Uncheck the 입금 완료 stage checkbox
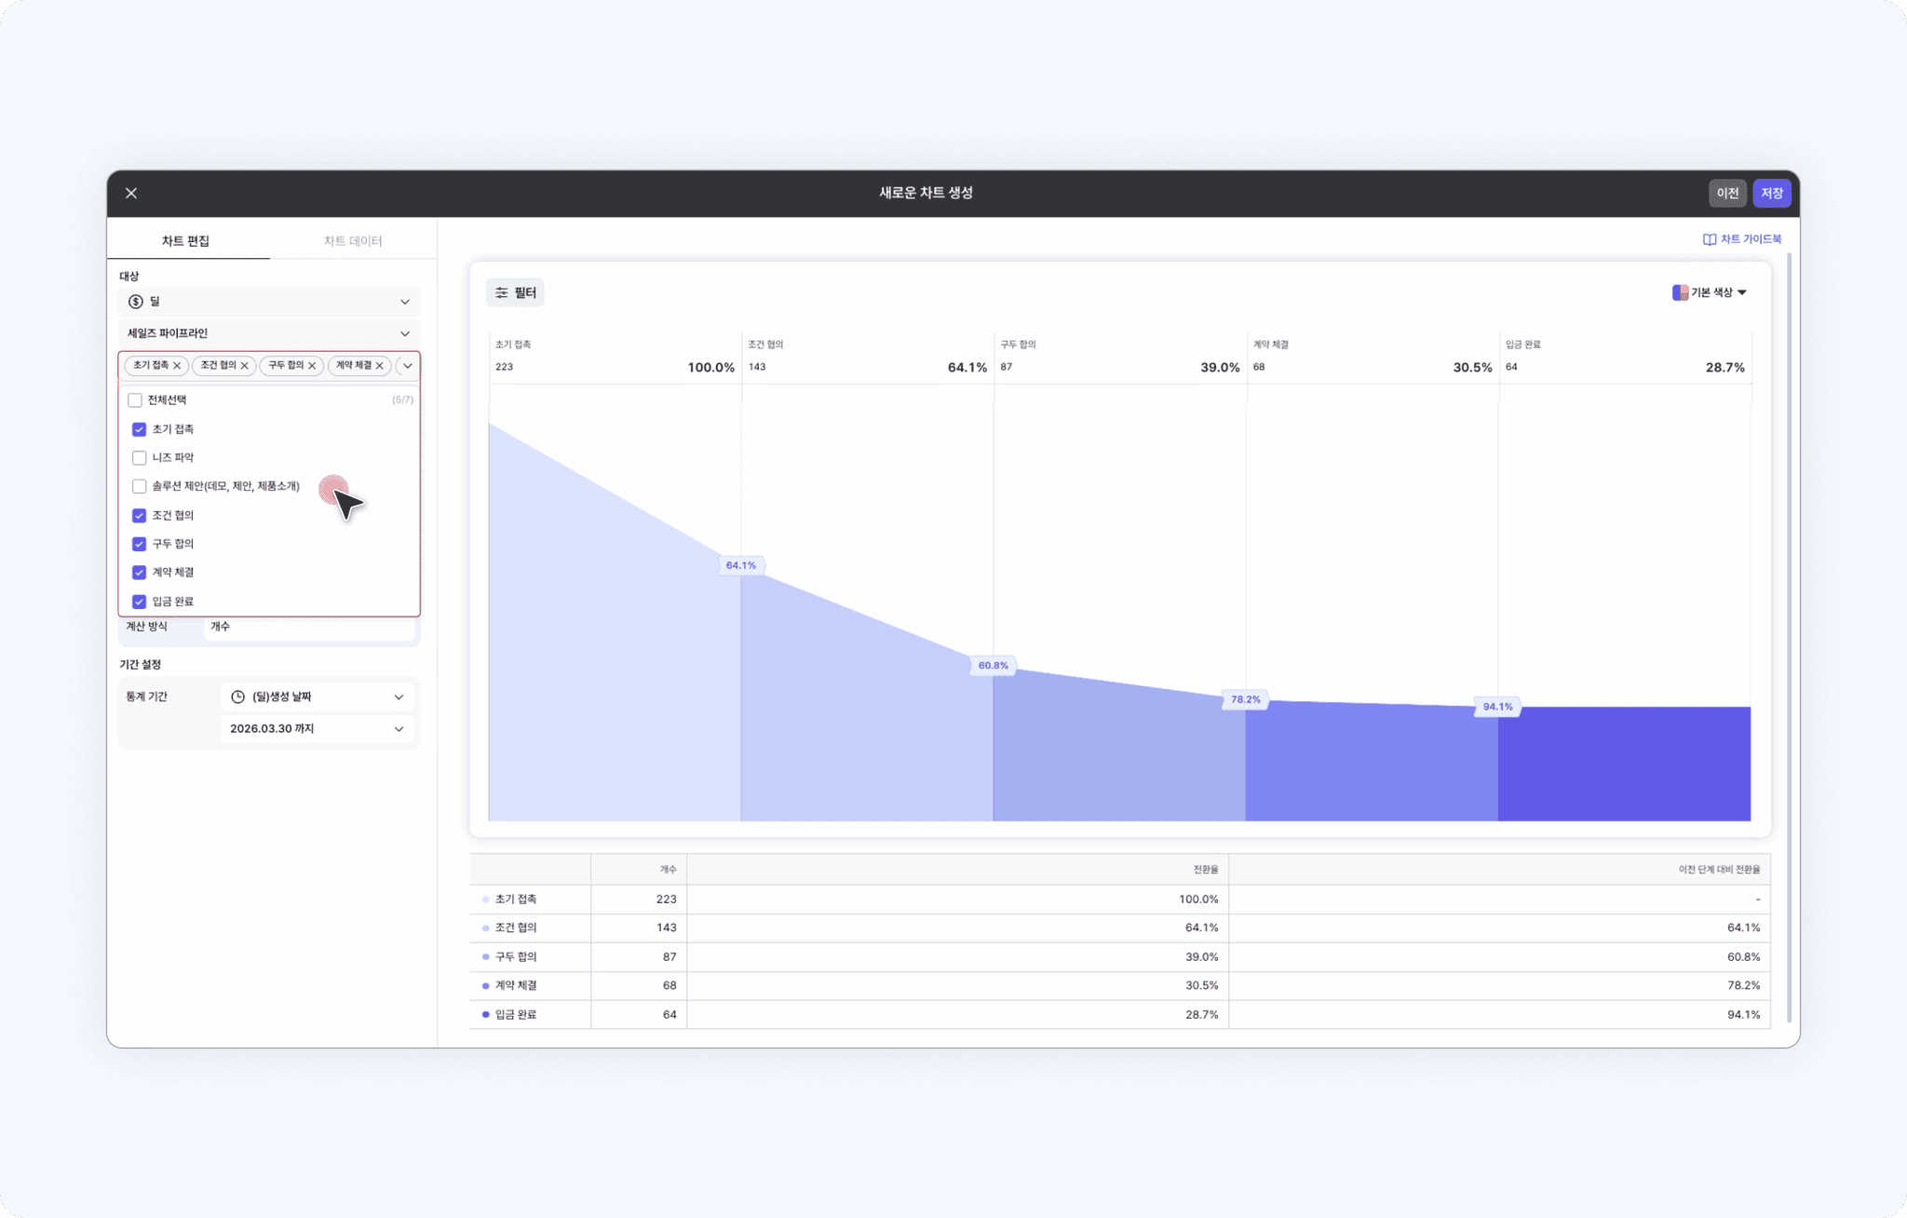The height and width of the screenshot is (1218, 1907). coord(139,602)
